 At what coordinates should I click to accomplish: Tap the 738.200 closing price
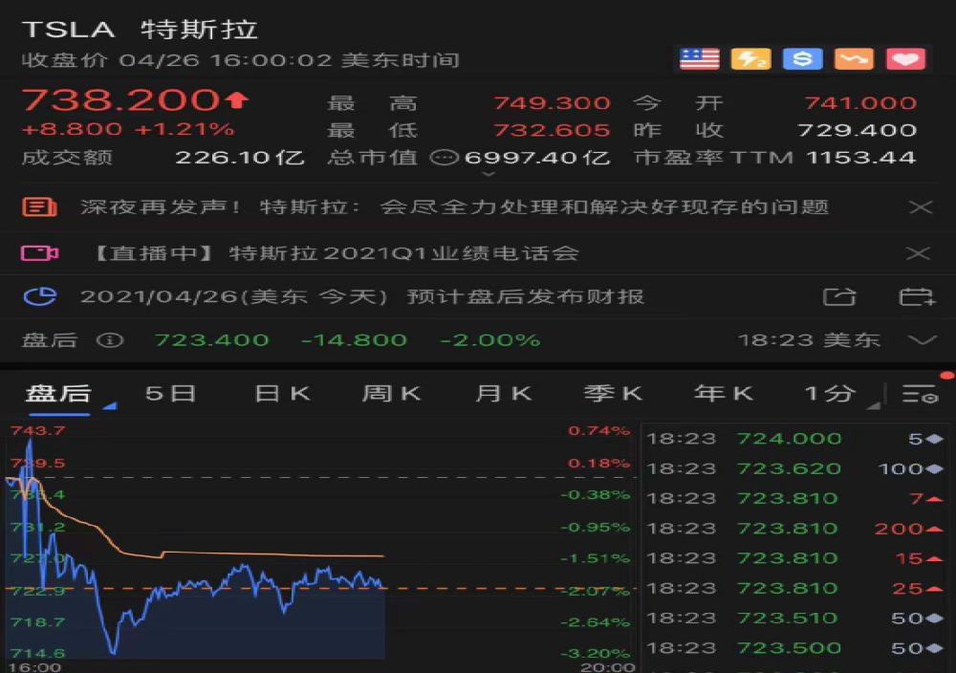click(120, 100)
